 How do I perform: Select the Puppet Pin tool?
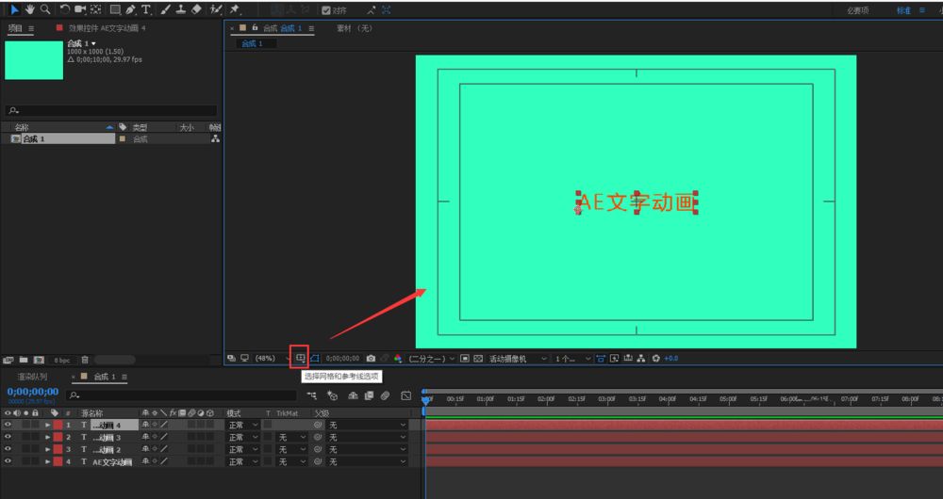tap(235, 9)
